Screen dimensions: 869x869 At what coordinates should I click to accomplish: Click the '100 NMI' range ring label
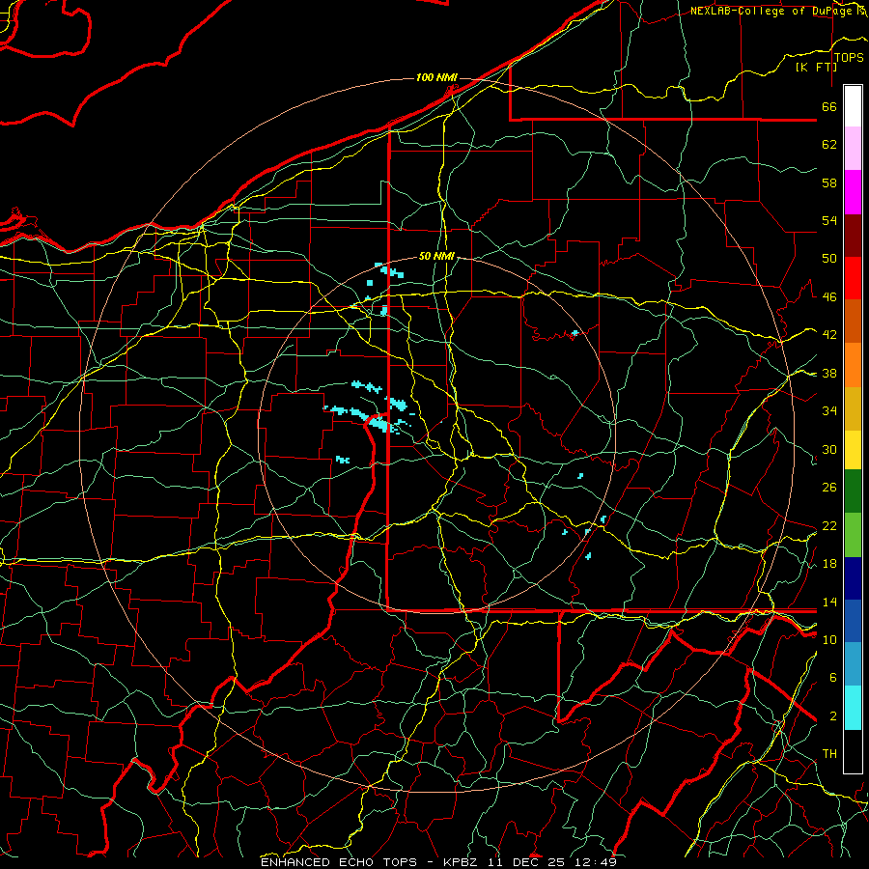click(x=436, y=77)
